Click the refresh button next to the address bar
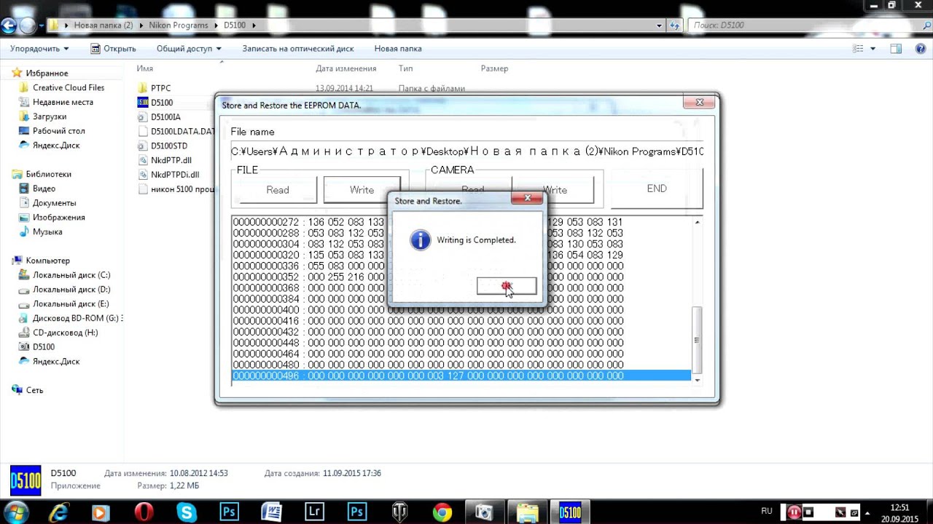The height and width of the screenshot is (524, 933). [x=676, y=25]
